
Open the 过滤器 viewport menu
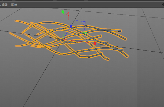pos(4,5)
